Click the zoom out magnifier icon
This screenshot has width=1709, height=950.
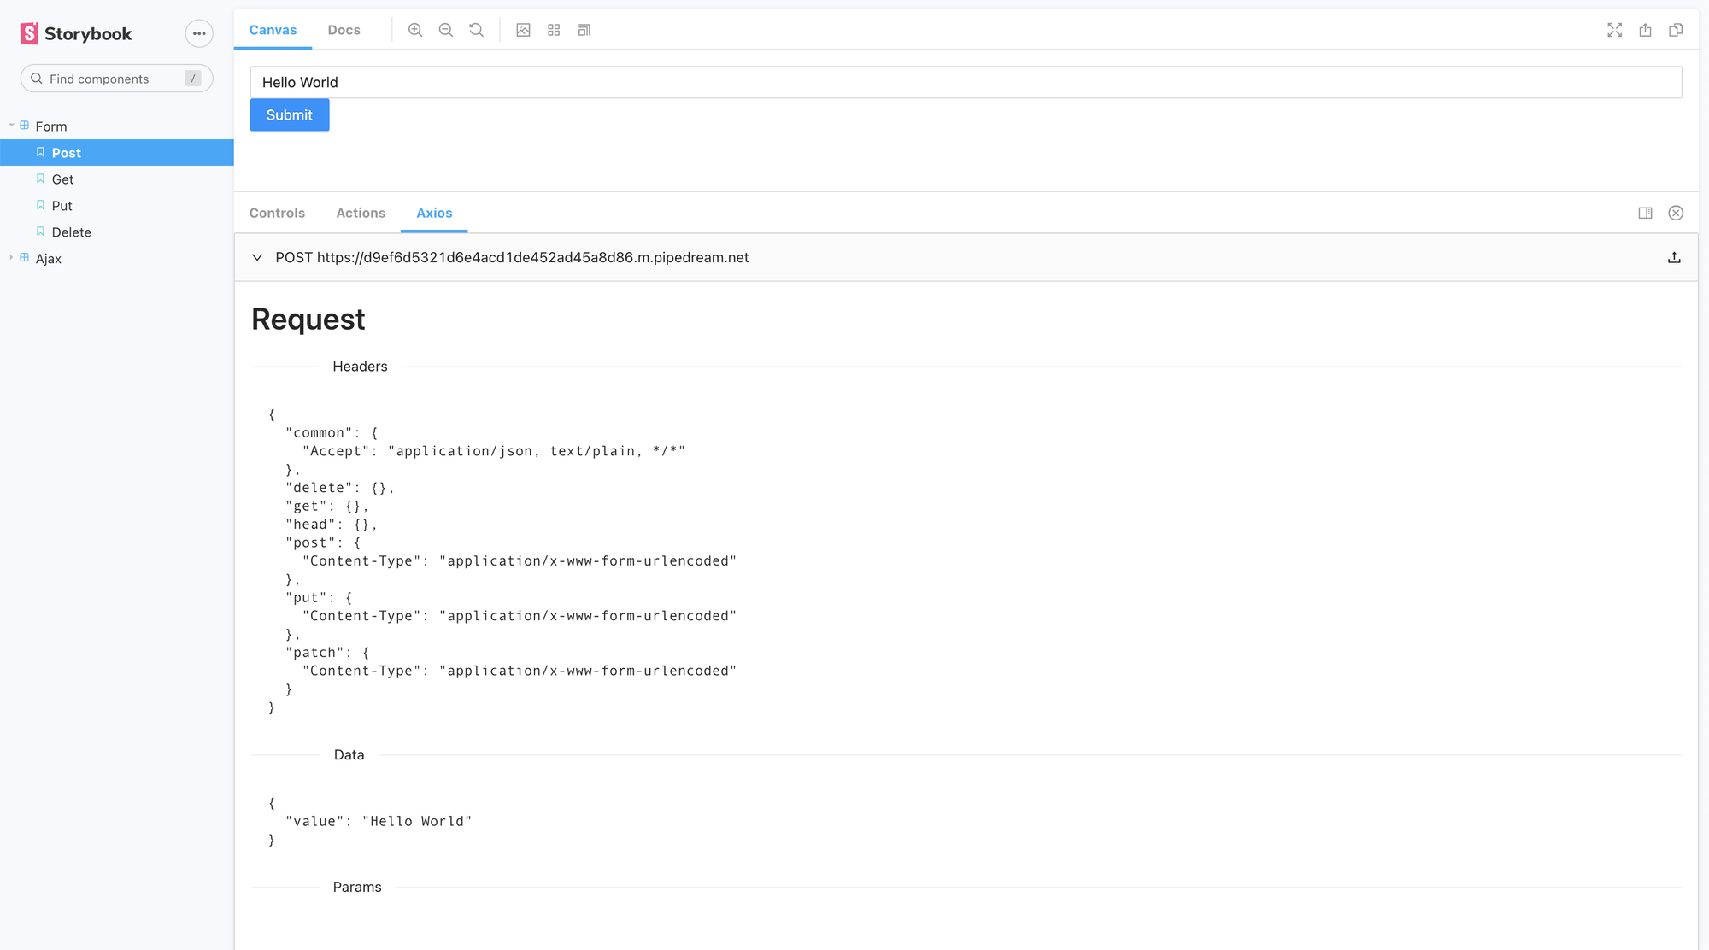pos(446,30)
